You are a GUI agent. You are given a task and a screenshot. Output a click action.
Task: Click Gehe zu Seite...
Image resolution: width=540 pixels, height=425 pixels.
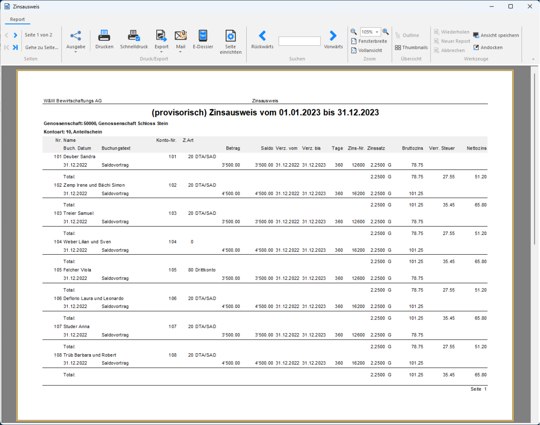click(42, 47)
